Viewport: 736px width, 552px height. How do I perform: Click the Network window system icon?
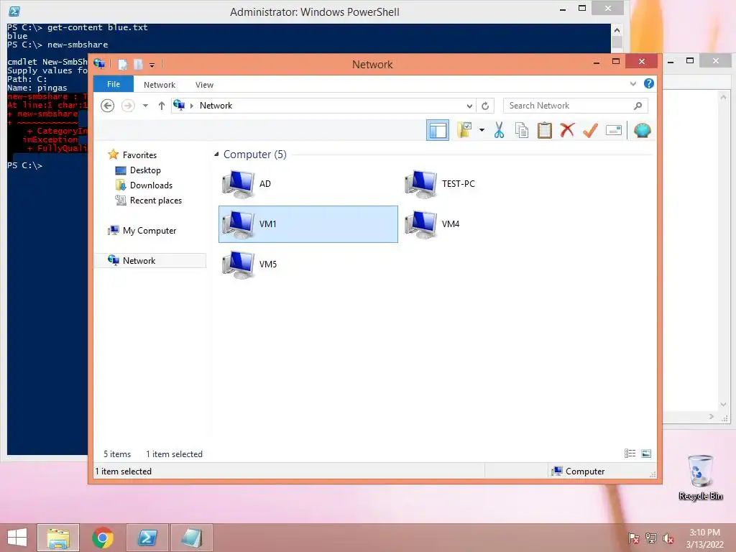pos(99,63)
